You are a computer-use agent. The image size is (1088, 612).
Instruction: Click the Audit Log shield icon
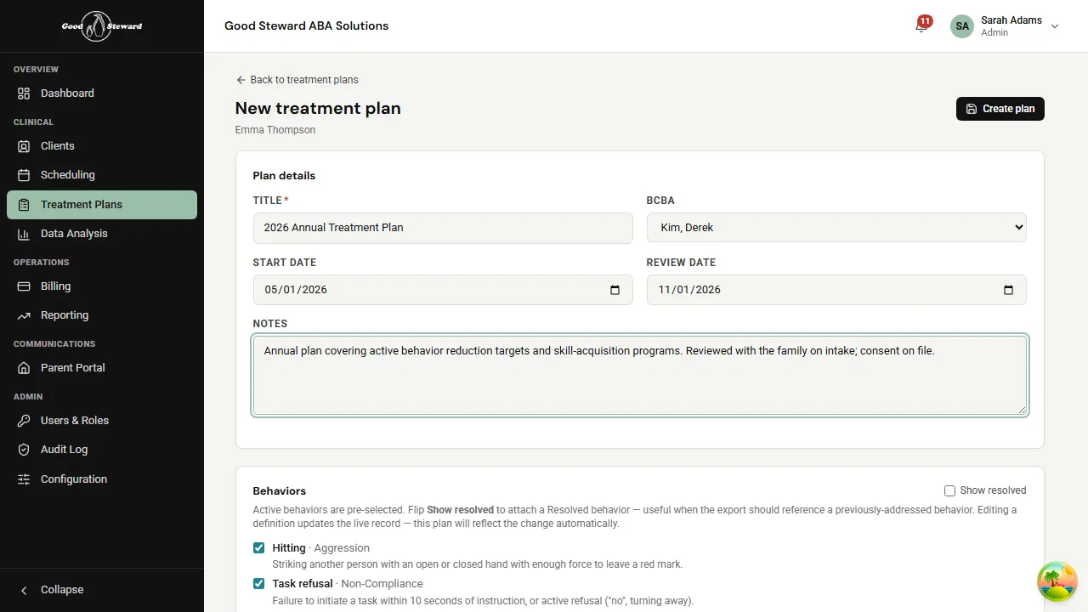(23, 449)
